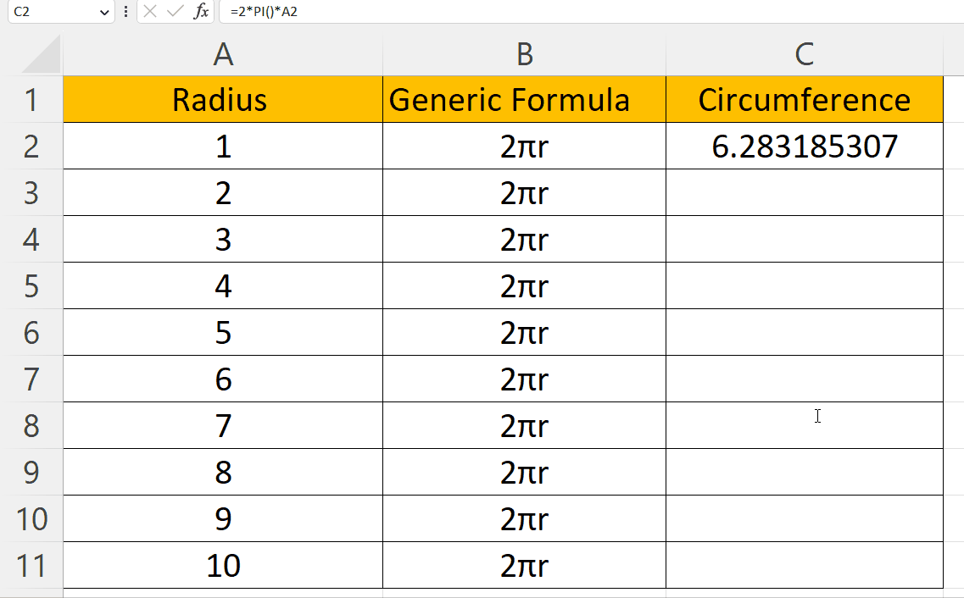Click the Cancel (X) icon beside formula bar

148,12
